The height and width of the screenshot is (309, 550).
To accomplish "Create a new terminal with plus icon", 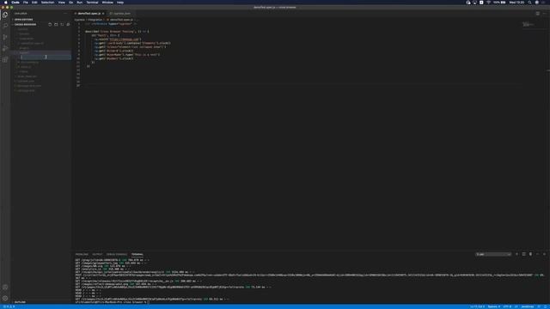I will click(x=516, y=254).
